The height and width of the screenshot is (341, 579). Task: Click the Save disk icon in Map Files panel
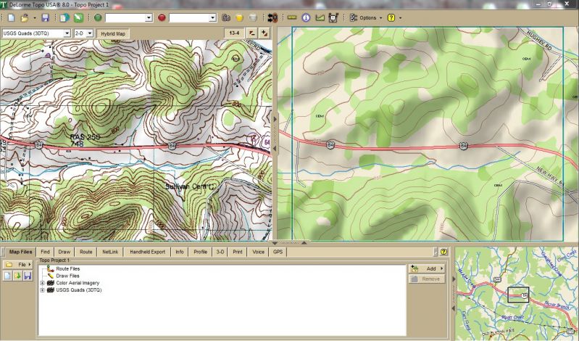coord(28,276)
